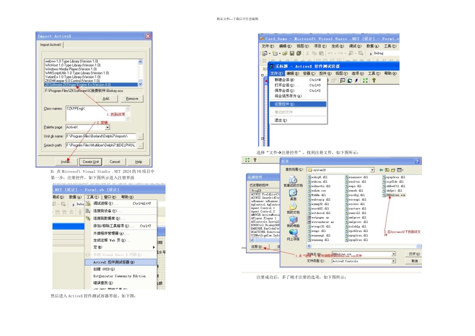
Task: Click Undo icon in Card_Demo toolbar
Action: pos(330,53)
